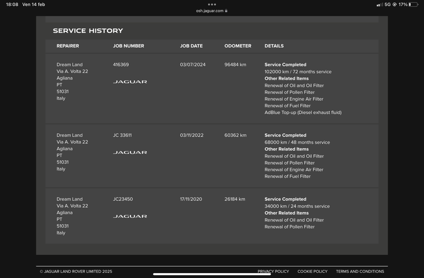Click Dream Land repairer in JC23450 row

click(x=69, y=199)
